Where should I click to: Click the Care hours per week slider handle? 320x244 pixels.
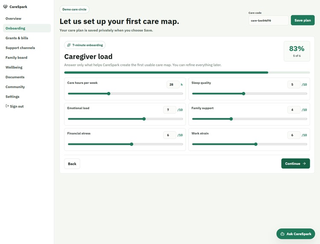coord(109,94)
